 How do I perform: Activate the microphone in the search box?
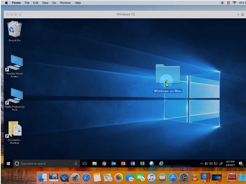(x=76, y=164)
